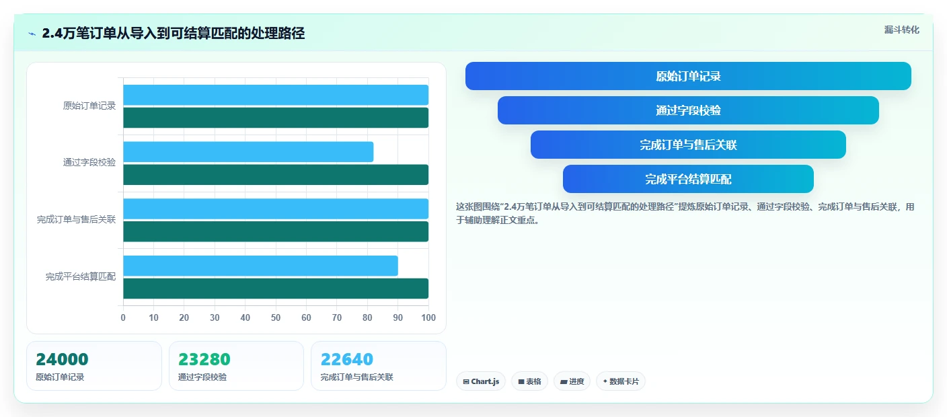Click the dark green bar for 原始订单记录
Image resolution: width=947 pixels, height=417 pixels.
[276, 118]
